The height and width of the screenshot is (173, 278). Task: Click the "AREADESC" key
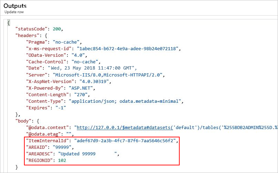[x=40, y=154]
